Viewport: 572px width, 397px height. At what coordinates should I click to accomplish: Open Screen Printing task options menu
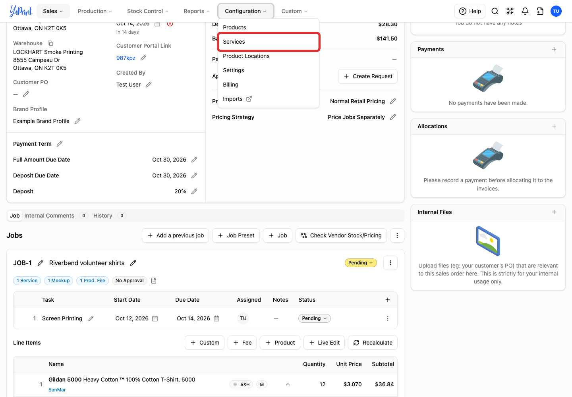click(x=388, y=318)
